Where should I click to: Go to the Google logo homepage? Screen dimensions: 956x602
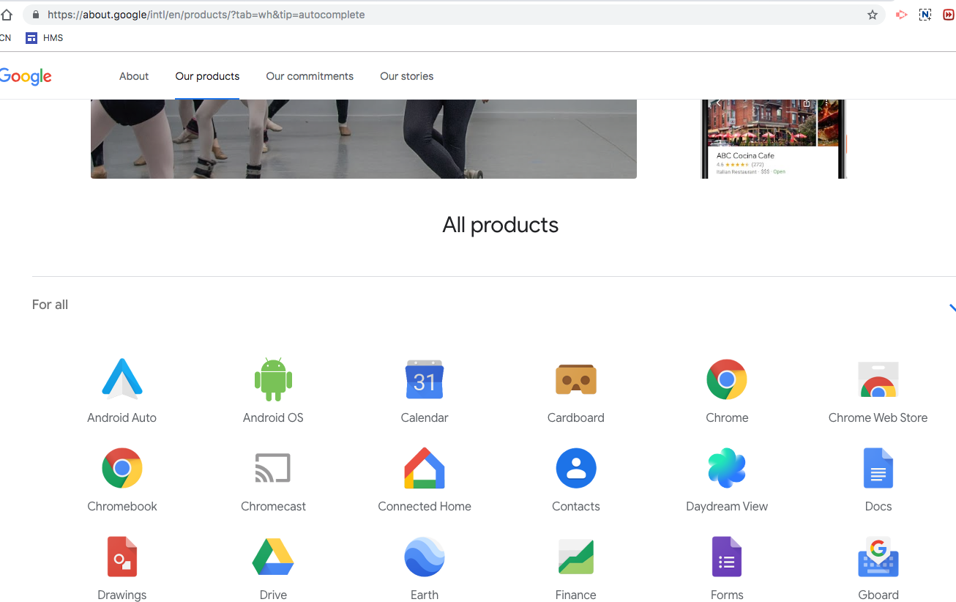pos(25,76)
